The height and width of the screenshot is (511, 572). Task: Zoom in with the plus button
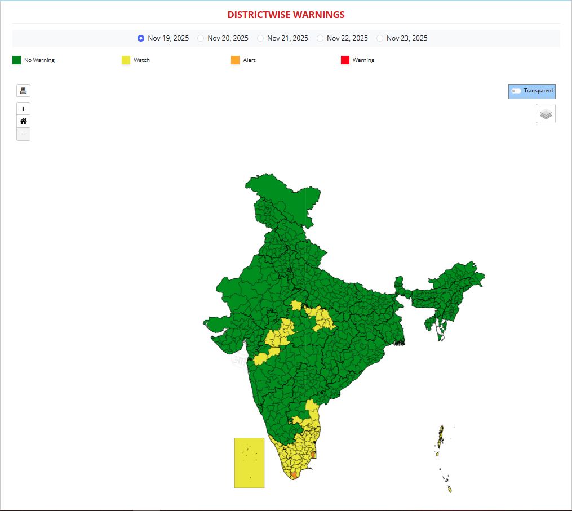point(23,109)
